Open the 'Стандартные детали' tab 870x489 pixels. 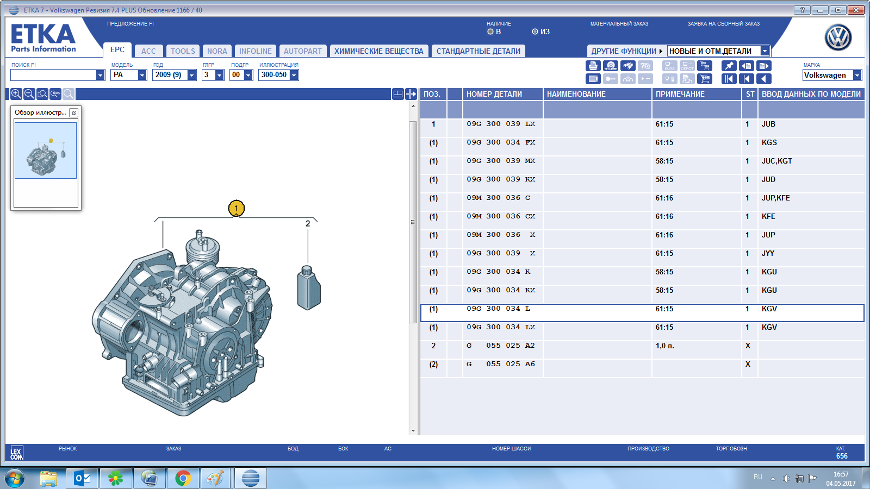[x=478, y=51]
